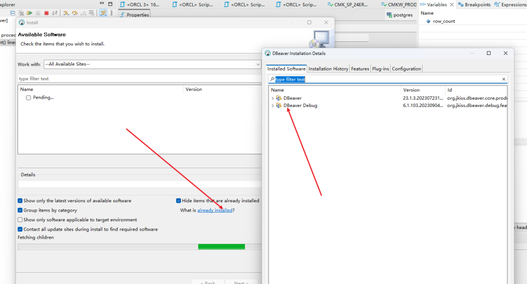Viewport: 527px width, 284px height.
Task: Click DBeaver feature icon in installed list
Action: click(279, 98)
